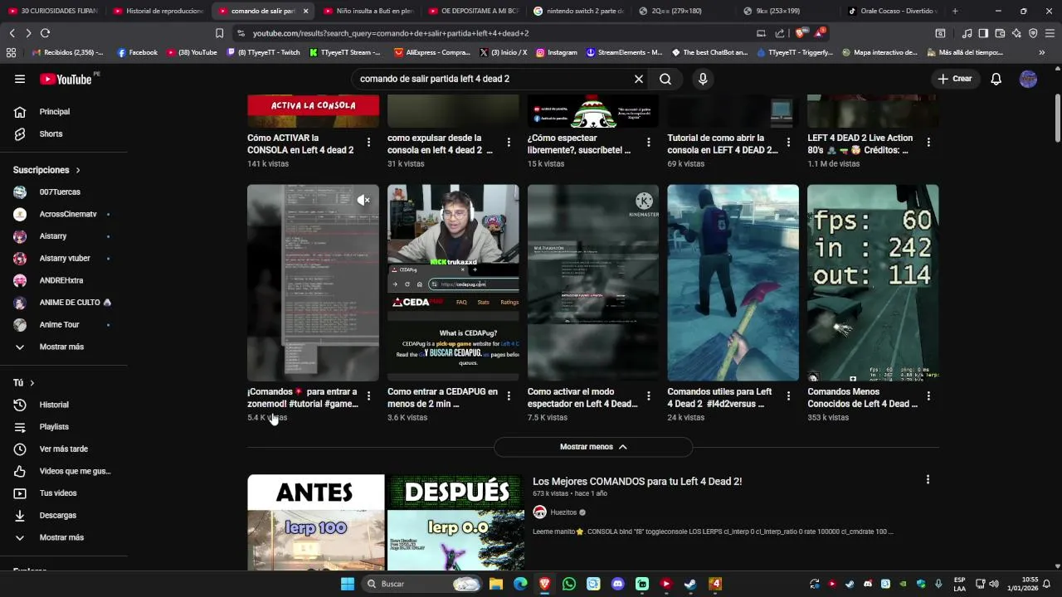Open File Explorer from the taskbar
Screen dimensions: 1062x597
click(496, 584)
